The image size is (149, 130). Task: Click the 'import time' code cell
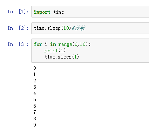click(90, 12)
